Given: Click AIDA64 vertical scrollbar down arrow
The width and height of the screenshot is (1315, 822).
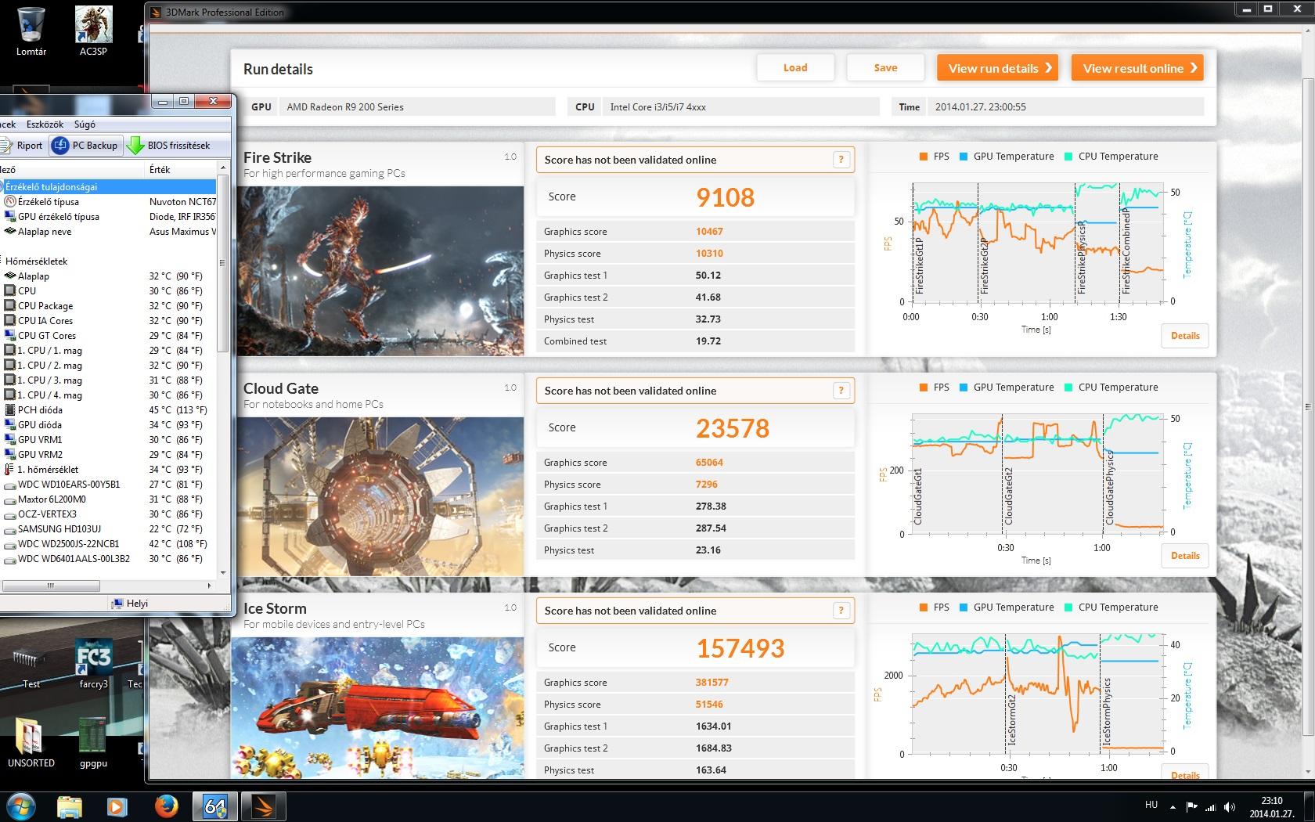Looking at the screenshot, I should 223,573.
